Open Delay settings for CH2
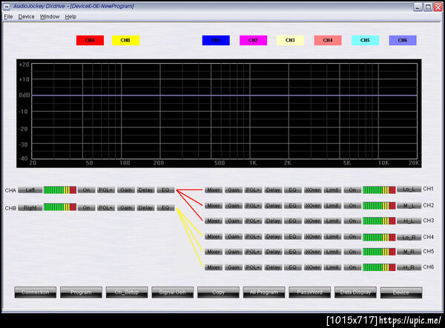 coord(273,206)
